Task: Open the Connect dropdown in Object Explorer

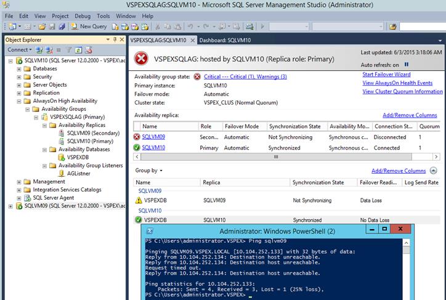Action: point(20,50)
